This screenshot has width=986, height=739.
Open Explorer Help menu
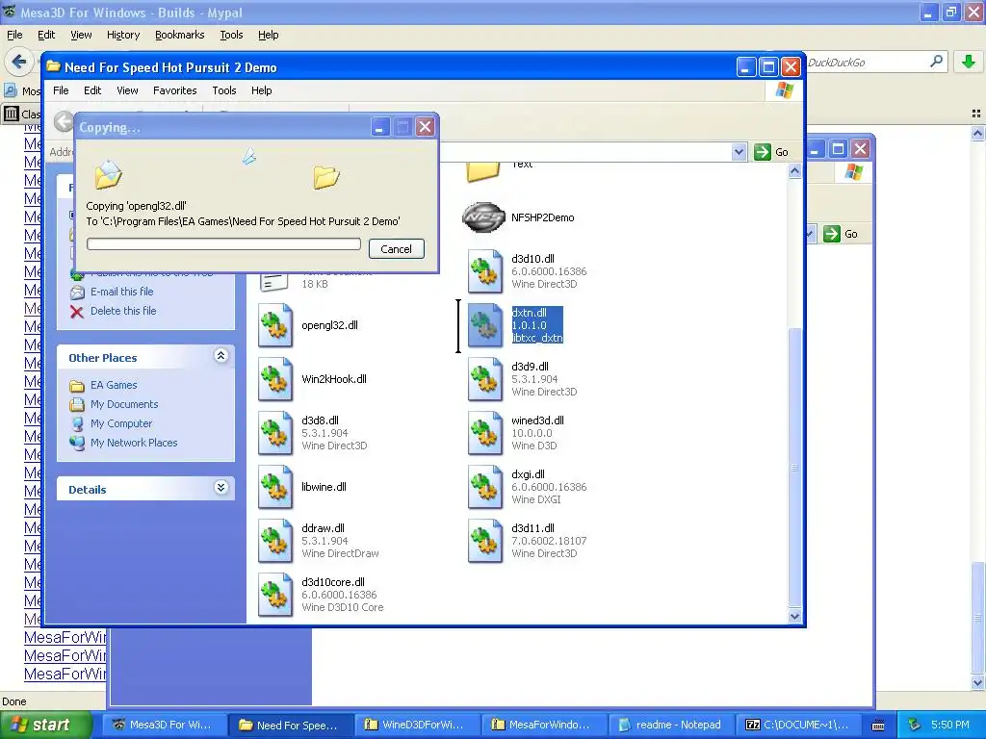pyautogui.click(x=262, y=90)
